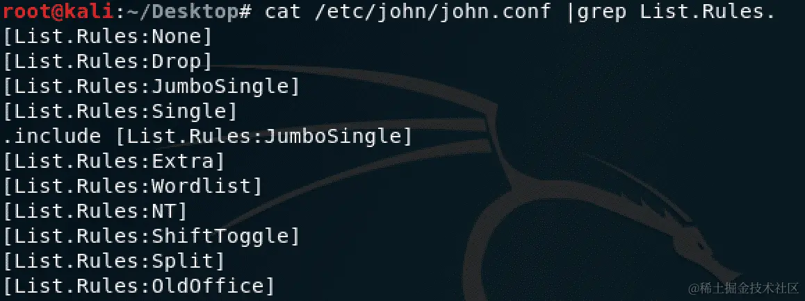Click the [List.Rules:Drop] line
This screenshot has height=301, width=805.
tap(107, 62)
